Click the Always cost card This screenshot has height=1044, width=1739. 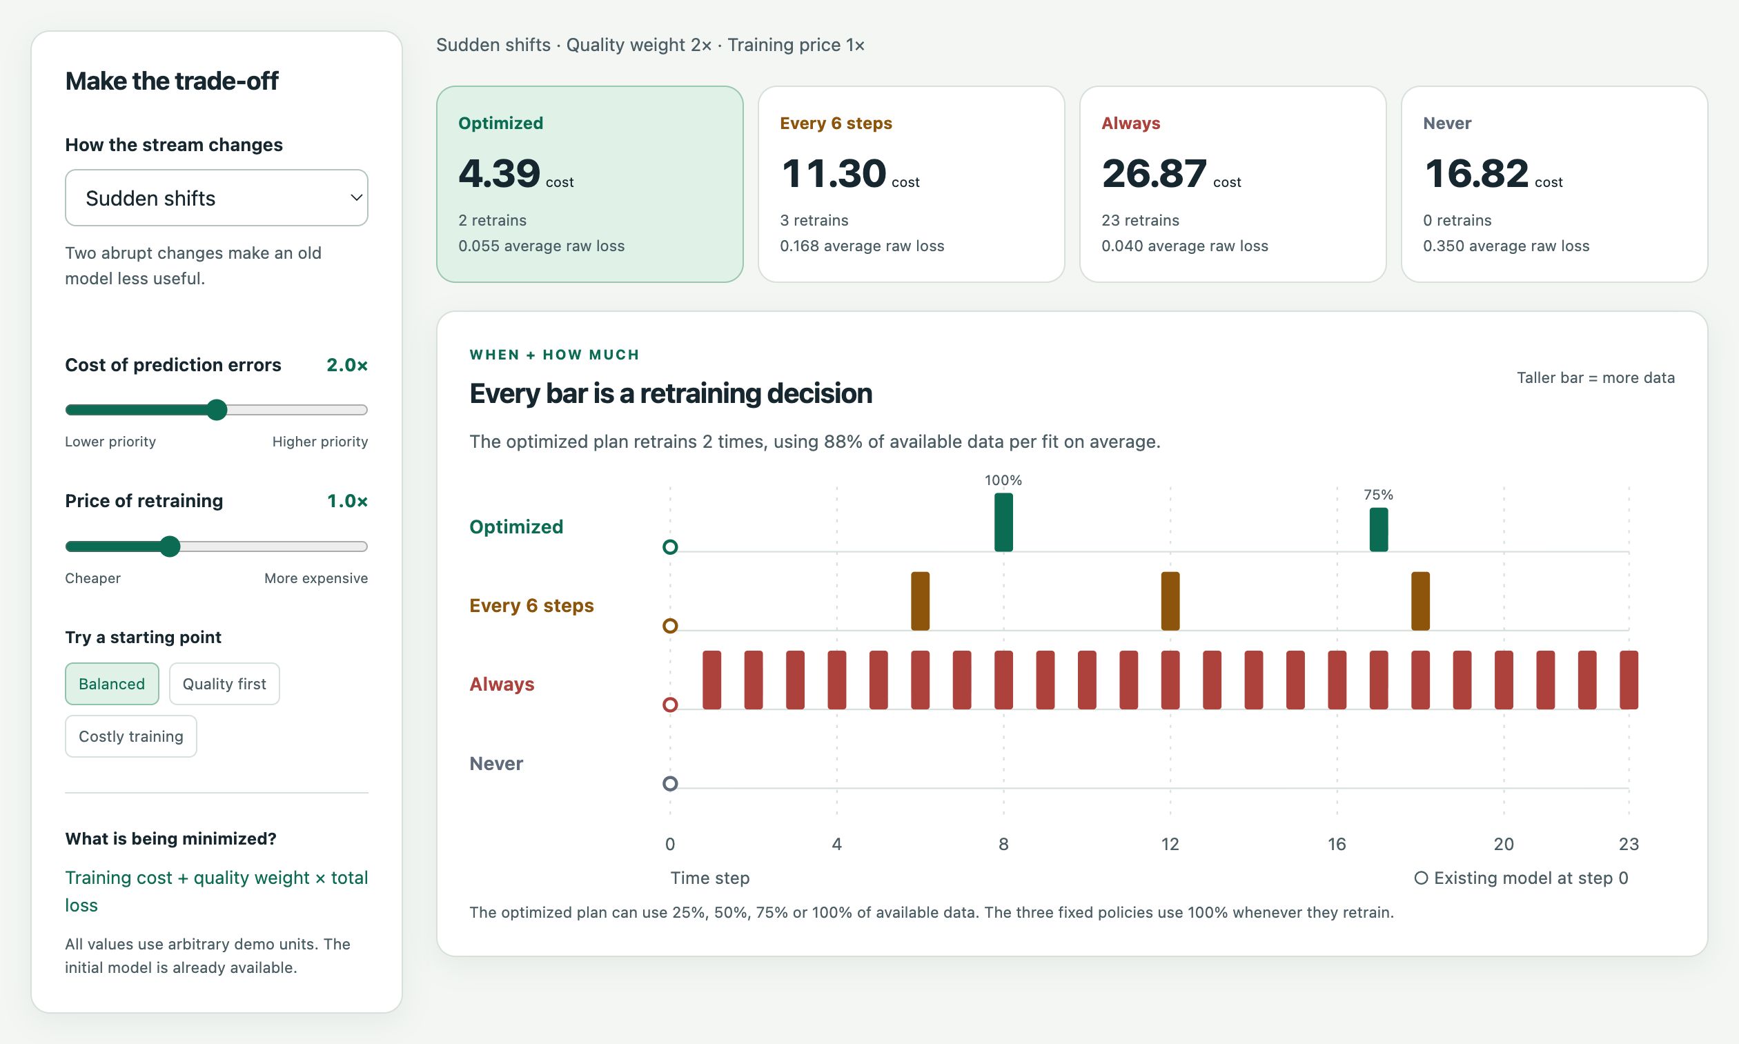click(1232, 184)
